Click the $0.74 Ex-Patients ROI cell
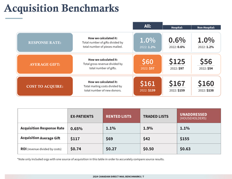This screenshot has height=179, width=232. [85, 149]
